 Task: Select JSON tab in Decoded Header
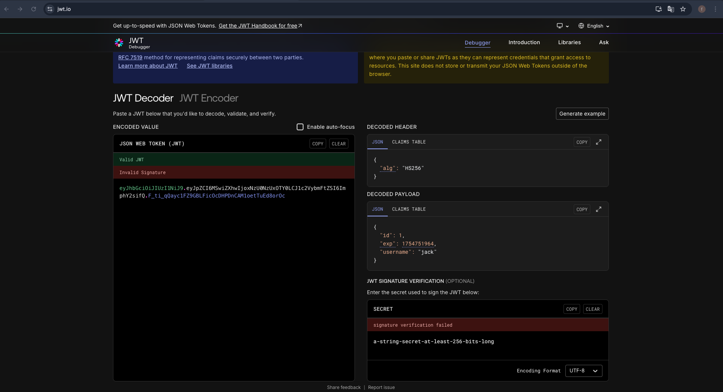[x=377, y=142]
